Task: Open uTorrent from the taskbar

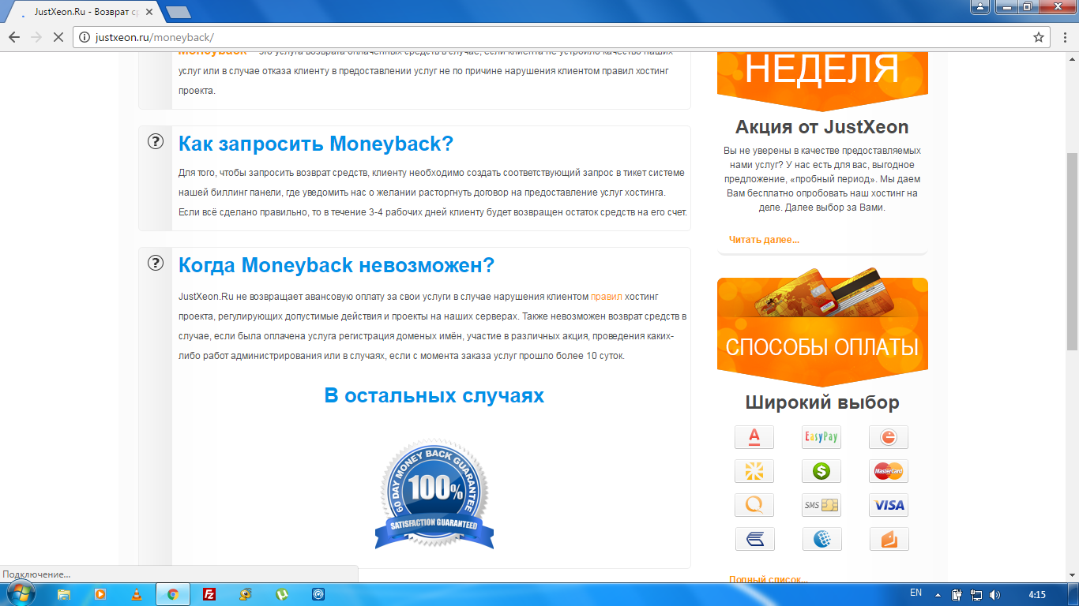Action: pyautogui.click(x=282, y=594)
